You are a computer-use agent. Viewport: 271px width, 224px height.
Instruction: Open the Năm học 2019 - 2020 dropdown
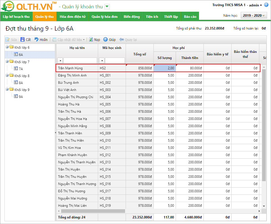point(253,16)
